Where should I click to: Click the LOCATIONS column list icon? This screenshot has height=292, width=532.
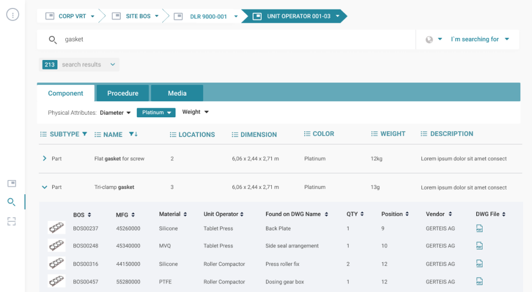tap(173, 135)
